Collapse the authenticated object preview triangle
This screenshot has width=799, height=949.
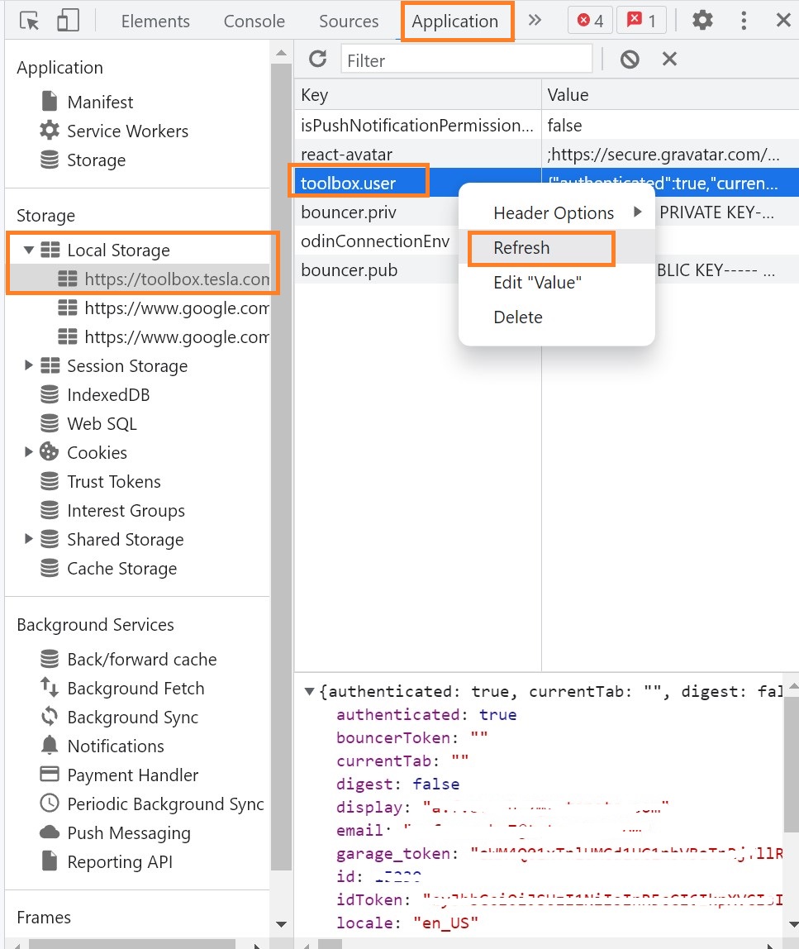[x=310, y=691]
